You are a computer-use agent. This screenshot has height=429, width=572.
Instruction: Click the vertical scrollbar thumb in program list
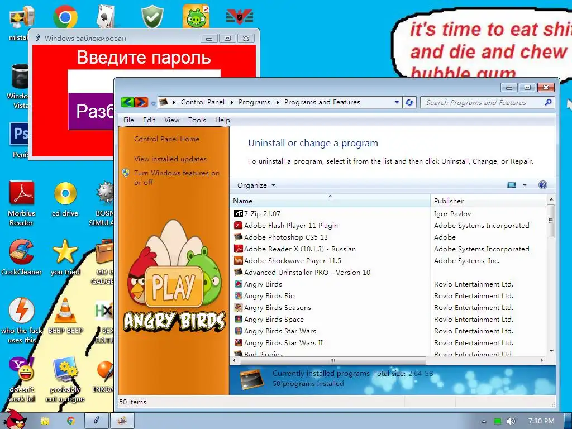coord(551,221)
